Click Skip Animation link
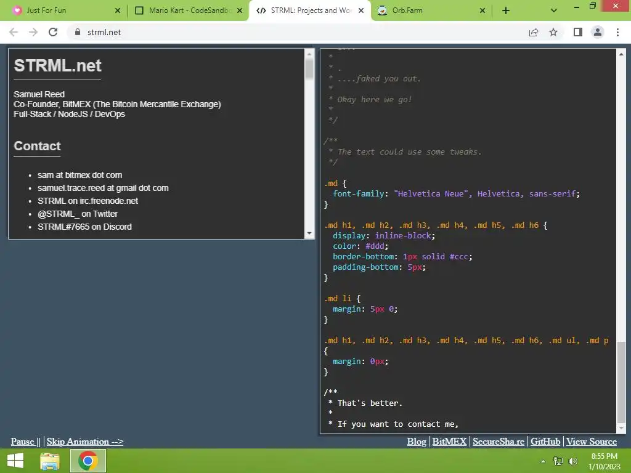Image resolution: width=631 pixels, height=473 pixels. (x=85, y=442)
